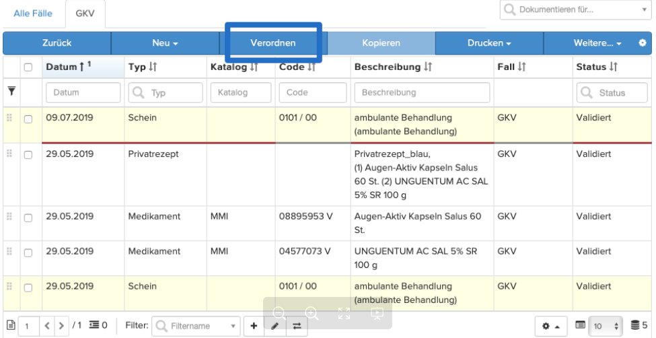Click the funnel icon in the filter row
Viewport: 656px width, 338px height.
(11, 90)
